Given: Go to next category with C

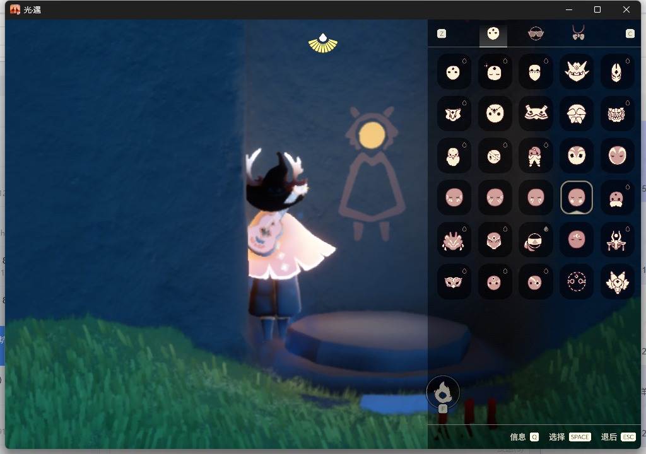Looking at the screenshot, I should (630, 34).
